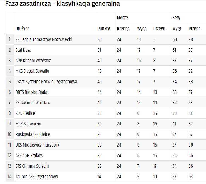Click the Sety group header
This screenshot has height=184, width=206.
tap(176, 18)
